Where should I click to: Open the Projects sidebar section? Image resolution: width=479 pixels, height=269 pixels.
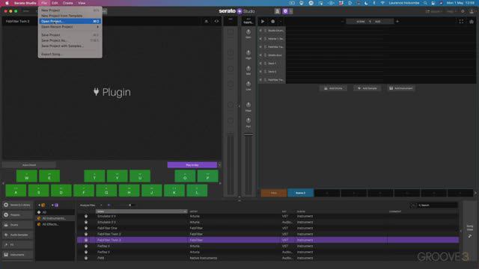(17, 215)
